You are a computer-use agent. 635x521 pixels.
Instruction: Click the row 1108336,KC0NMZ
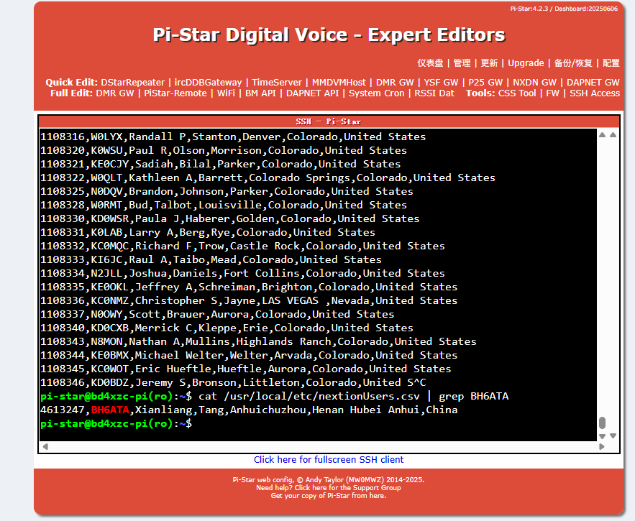[x=249, y=301]
